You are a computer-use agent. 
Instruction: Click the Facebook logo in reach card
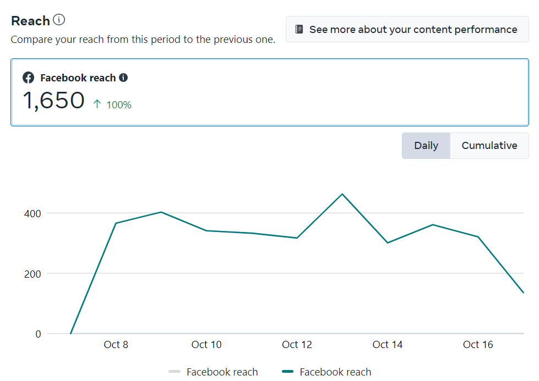[28, 78]
